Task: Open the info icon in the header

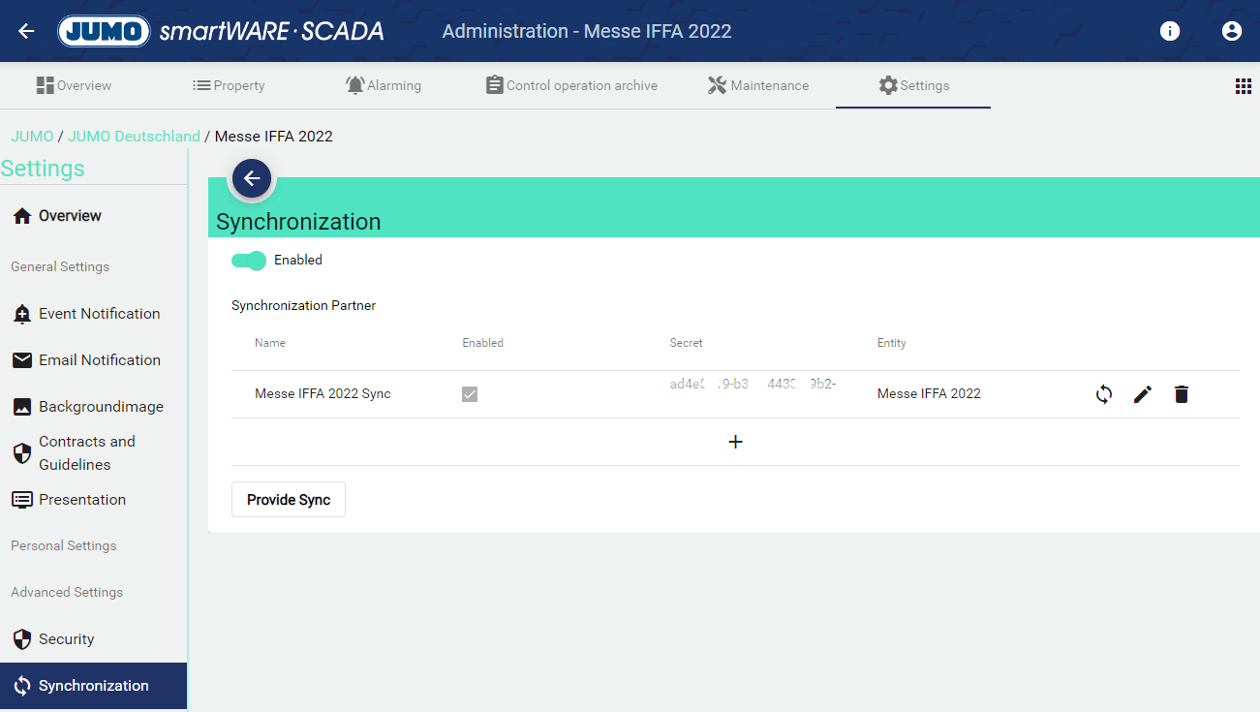Action: (1170, 31)
